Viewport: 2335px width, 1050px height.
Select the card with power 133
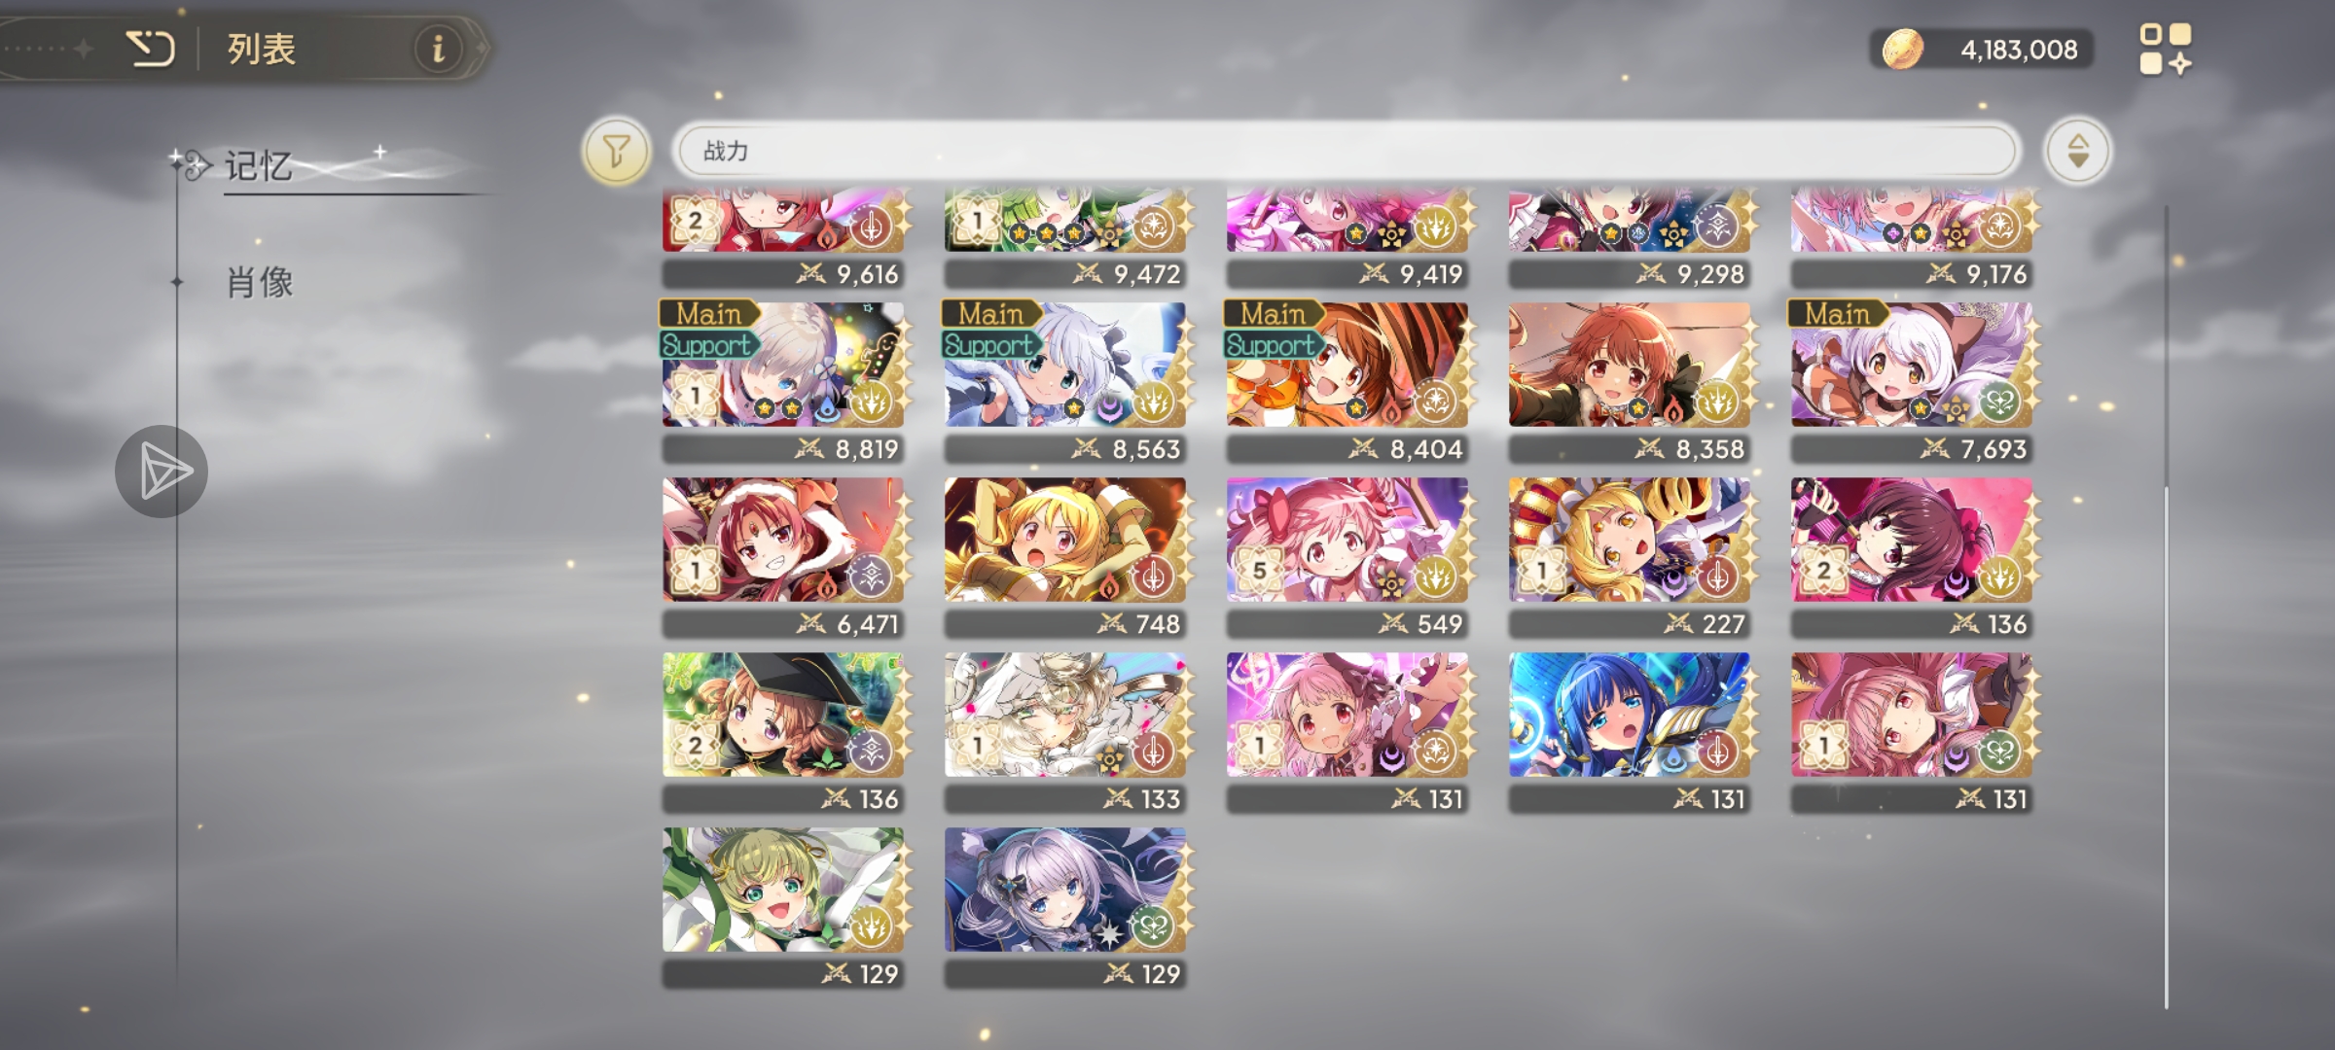point(1065,732)
